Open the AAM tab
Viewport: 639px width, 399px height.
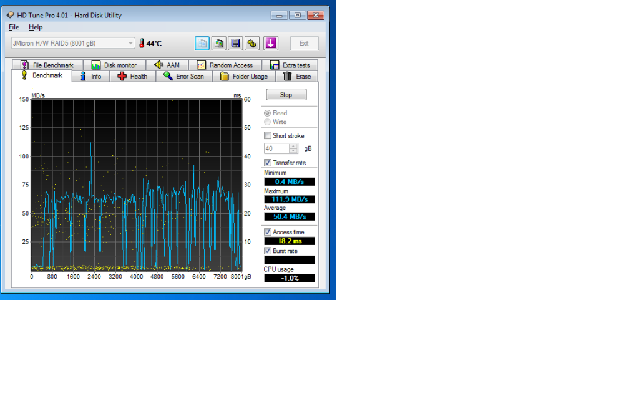tap(167, 65)
